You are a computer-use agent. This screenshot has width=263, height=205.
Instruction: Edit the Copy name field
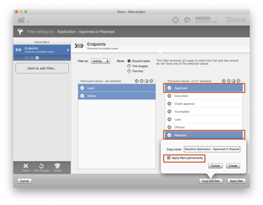click(x=212, y=149)
